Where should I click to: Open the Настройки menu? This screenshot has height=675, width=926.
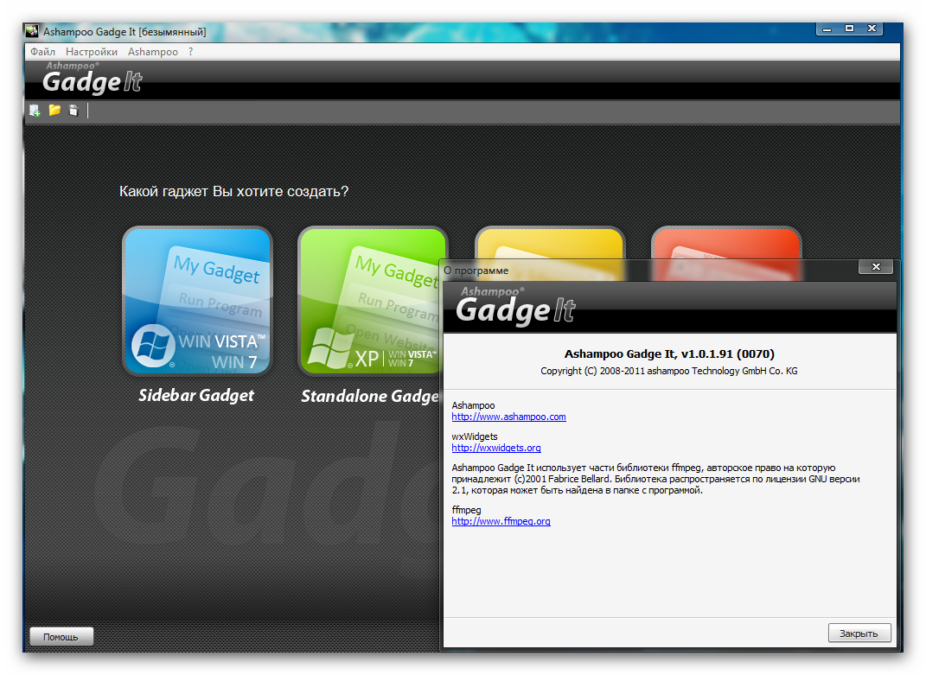(92, 52)
